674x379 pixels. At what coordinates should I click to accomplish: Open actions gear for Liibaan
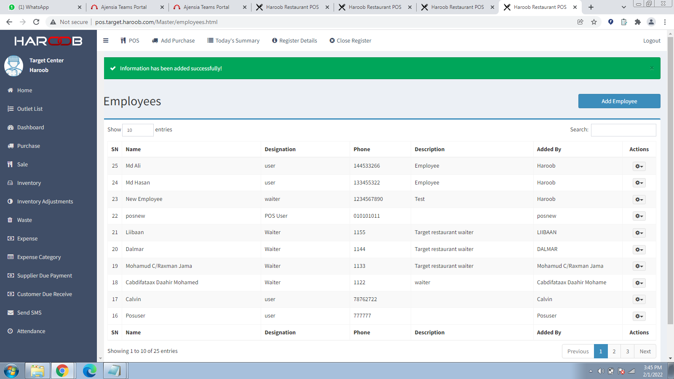[x=639, y=233]
